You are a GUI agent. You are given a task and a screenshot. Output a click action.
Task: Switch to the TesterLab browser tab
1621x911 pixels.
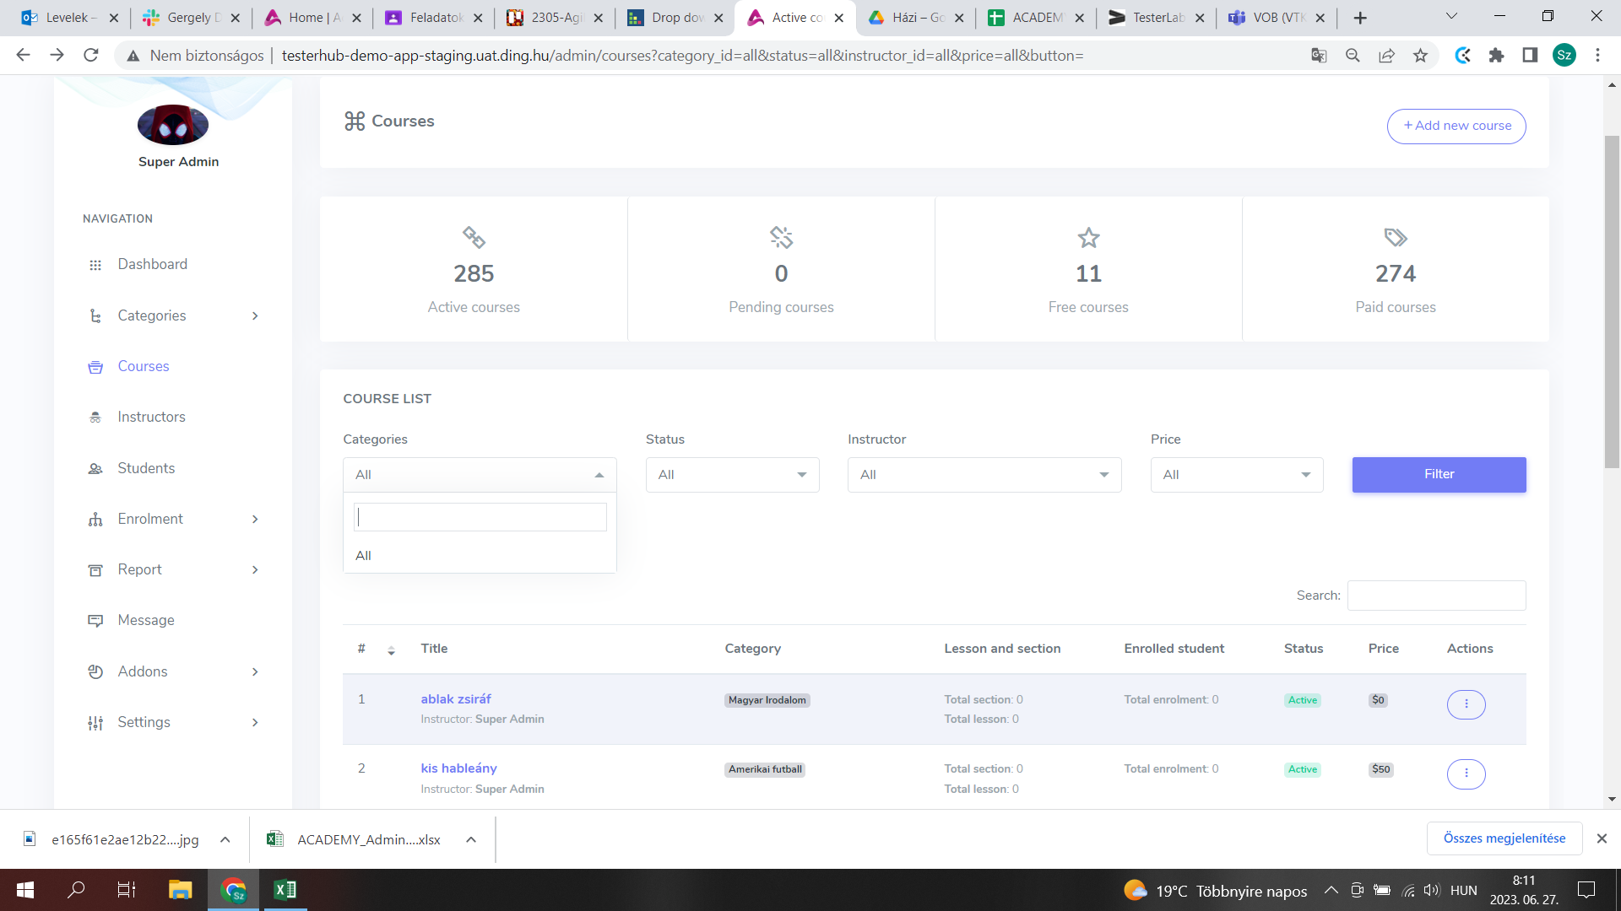(x=1155, y=18)
